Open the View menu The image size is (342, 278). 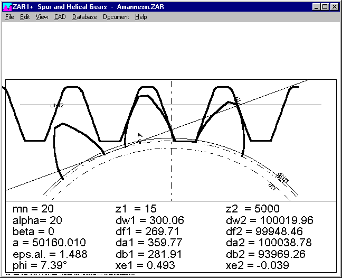tap(42, 17)
